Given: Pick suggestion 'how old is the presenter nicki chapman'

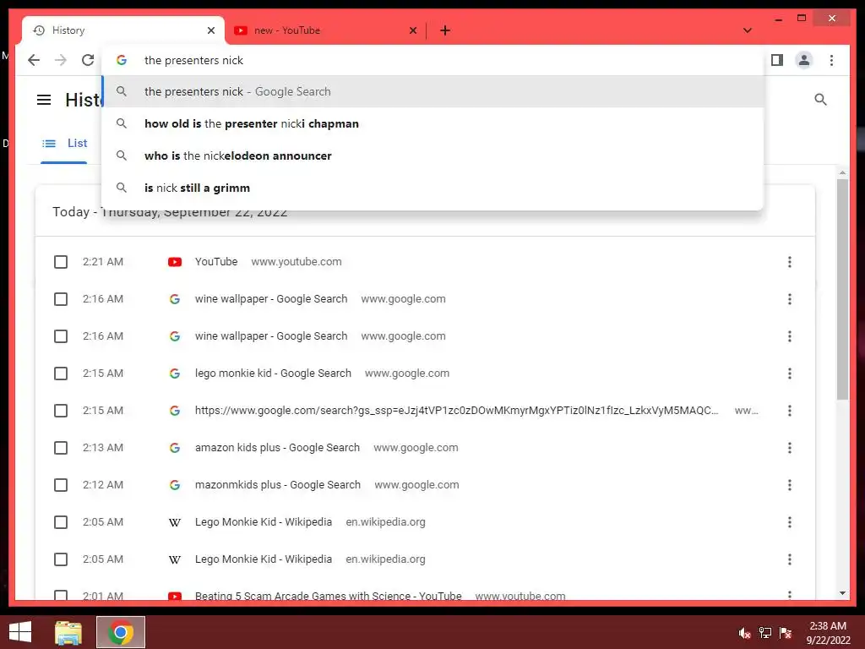Looking at the screenshot, I should 433,123.
